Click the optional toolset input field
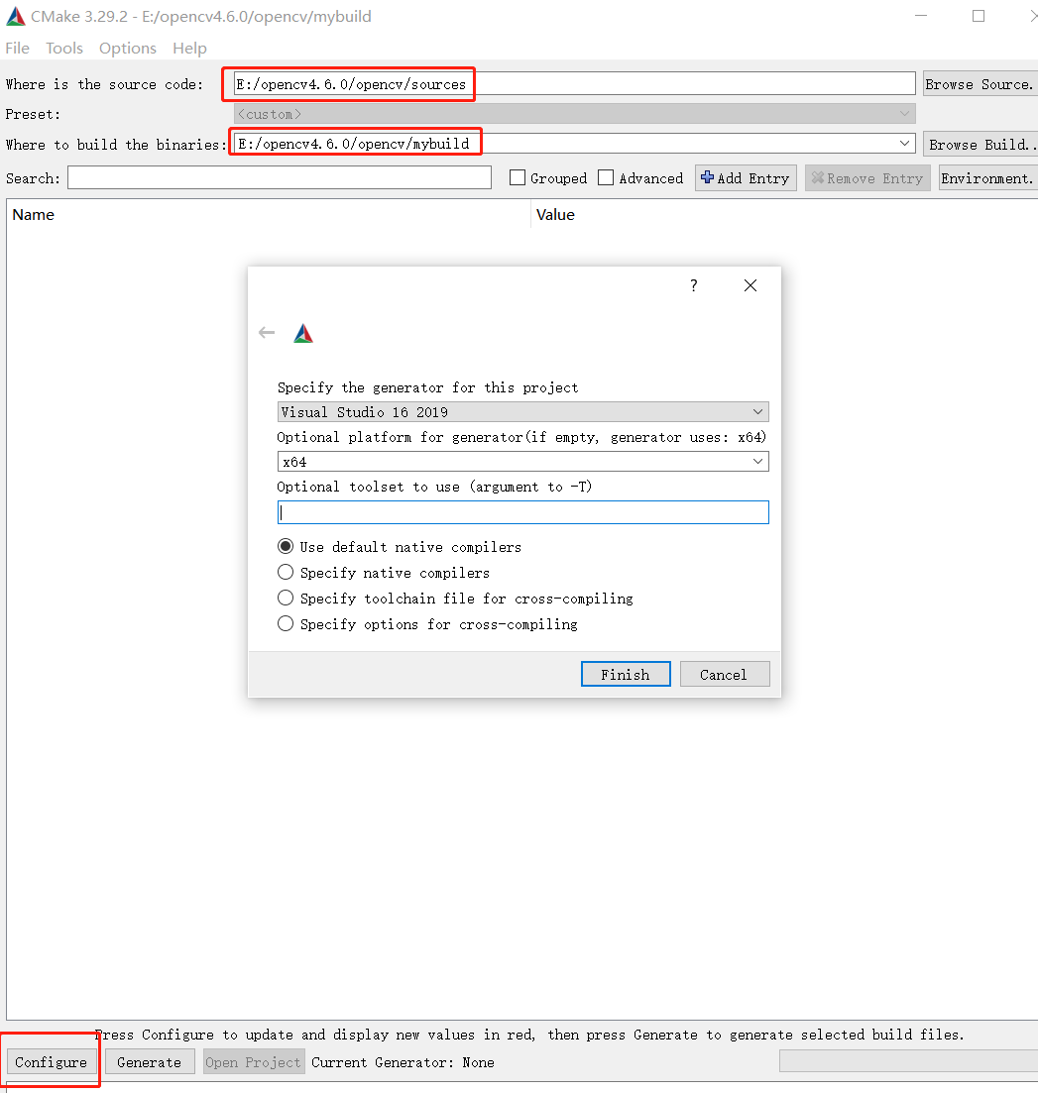The height and width of the screenshot is (1093, 1038). point(523,512)
